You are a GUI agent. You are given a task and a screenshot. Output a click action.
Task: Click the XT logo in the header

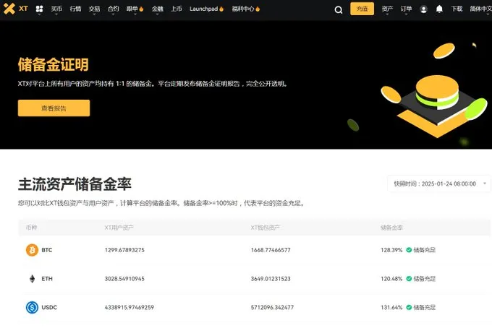15,9
